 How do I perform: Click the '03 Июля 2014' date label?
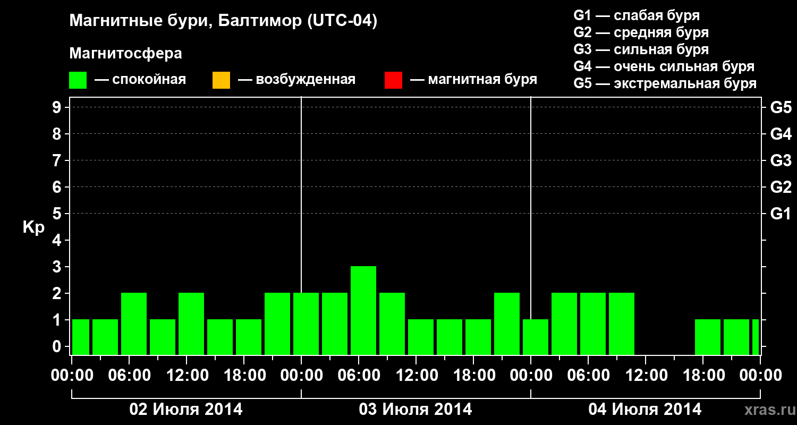pyautogui.click(x=416, y=410)
